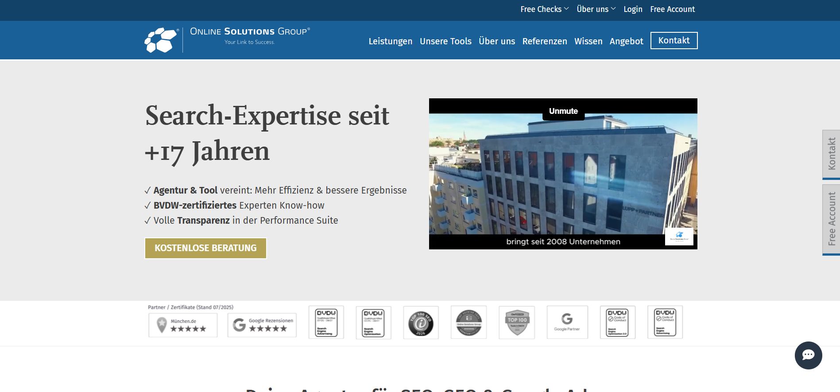Click the 'Your Link to Success.' tagline
This screenshot has width=840, height=392.
[x=250, y=42]
